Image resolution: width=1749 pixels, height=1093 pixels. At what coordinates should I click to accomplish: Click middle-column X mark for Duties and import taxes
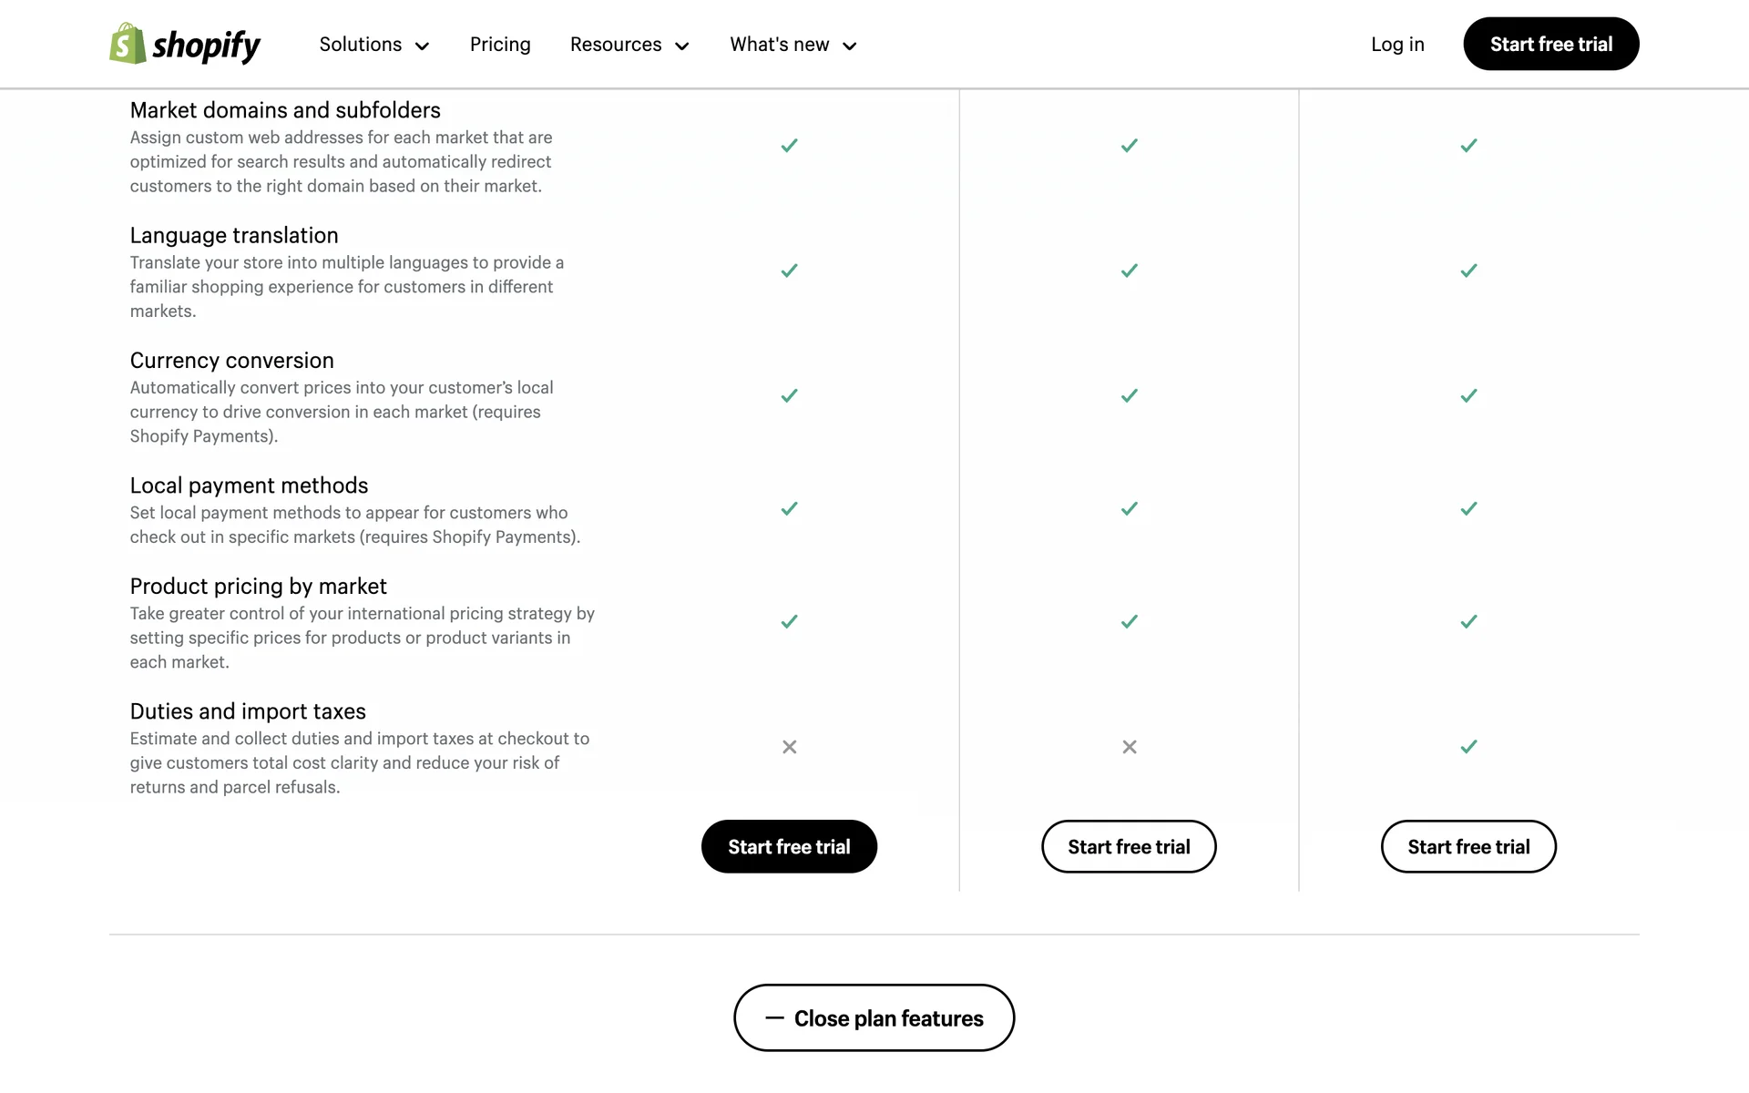[x=1129, y=747]
